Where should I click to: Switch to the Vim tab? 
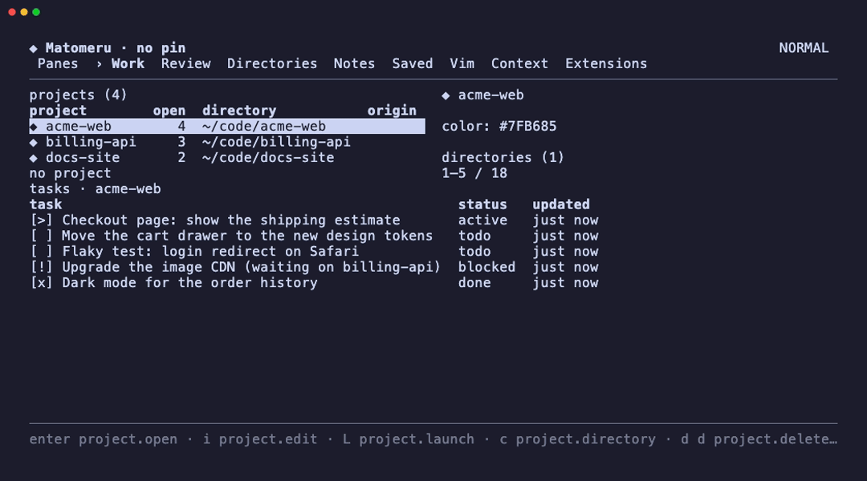click(462, 63)
